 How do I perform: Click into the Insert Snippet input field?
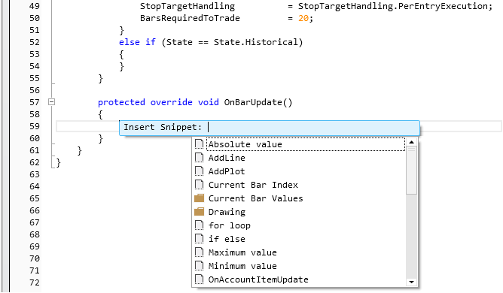270,128
